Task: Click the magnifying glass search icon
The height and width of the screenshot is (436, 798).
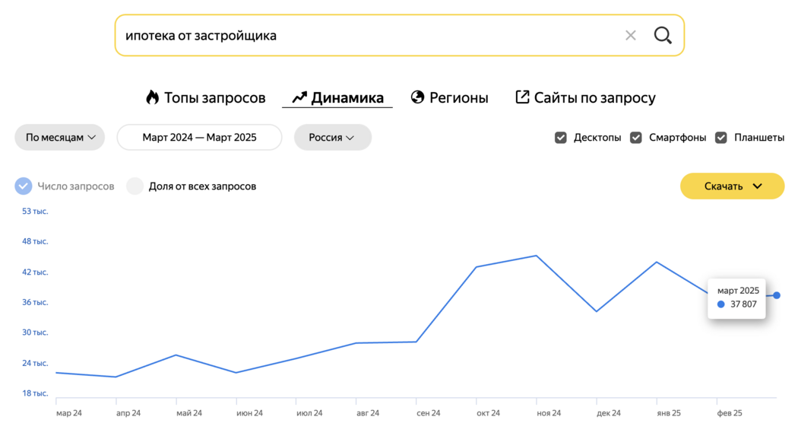Action: (x=663, y=35)
